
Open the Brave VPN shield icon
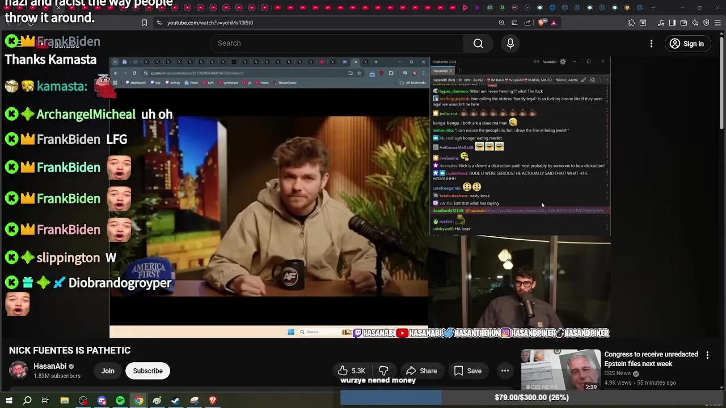coord(706,23)
